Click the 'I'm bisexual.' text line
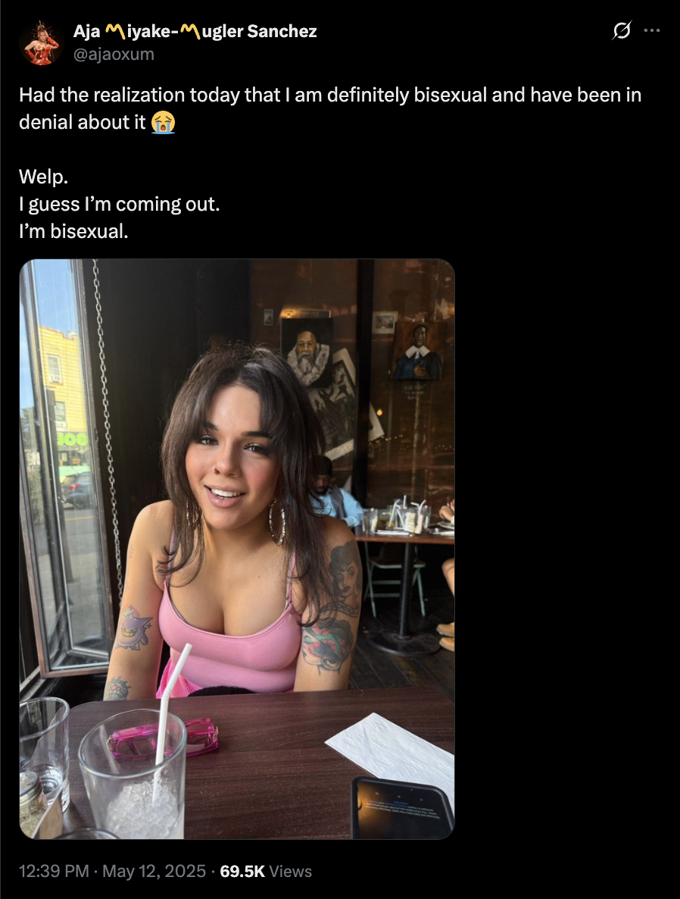Viewport: 680px width, 899px height. [73, 231]
